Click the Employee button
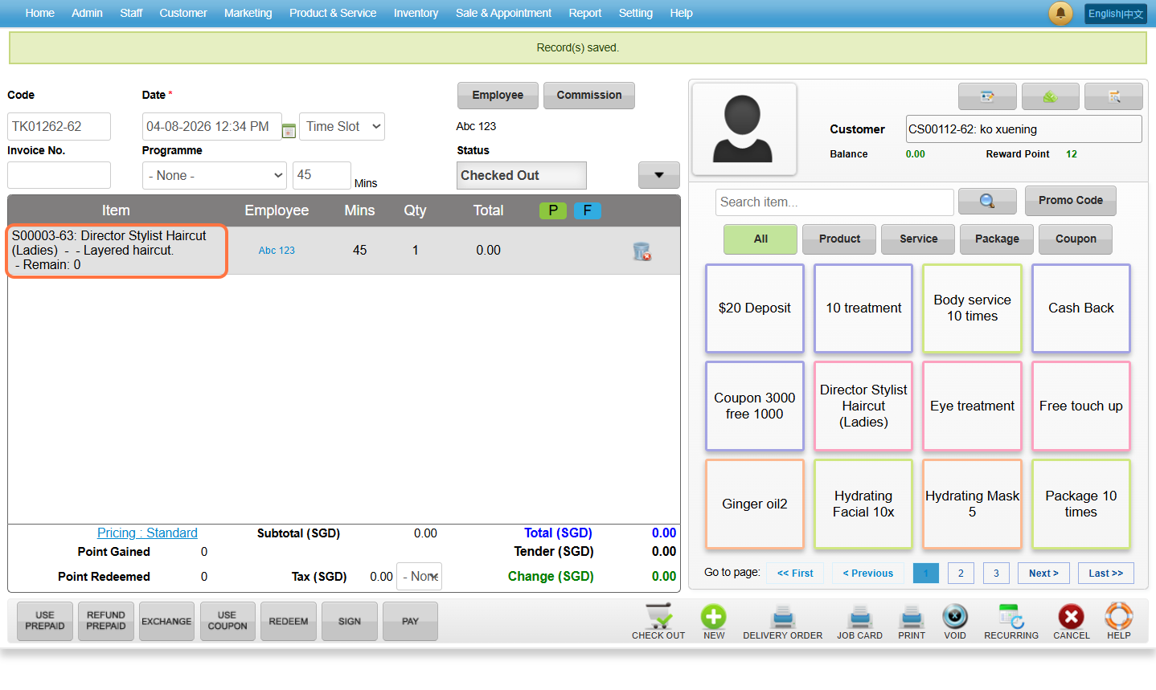The image size is (1156, 690). click(498, 96)
